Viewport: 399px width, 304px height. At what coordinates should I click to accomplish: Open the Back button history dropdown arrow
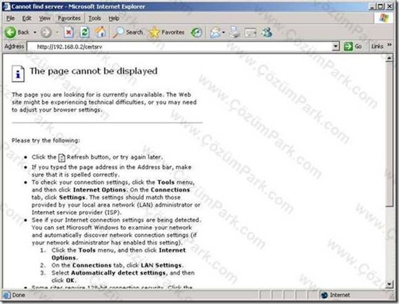click(x=35, y=33)
